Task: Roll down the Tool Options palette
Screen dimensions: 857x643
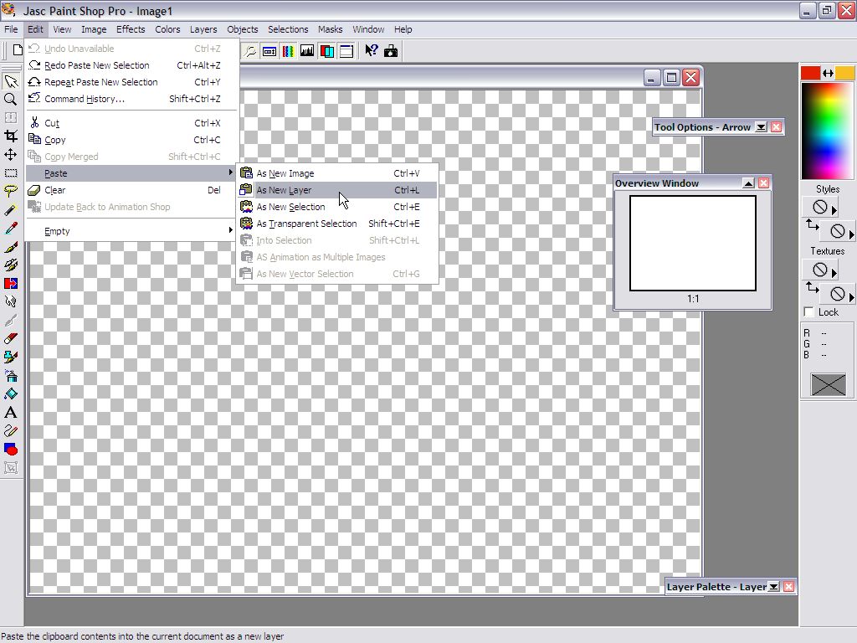Action: click(x=761, y=127)
